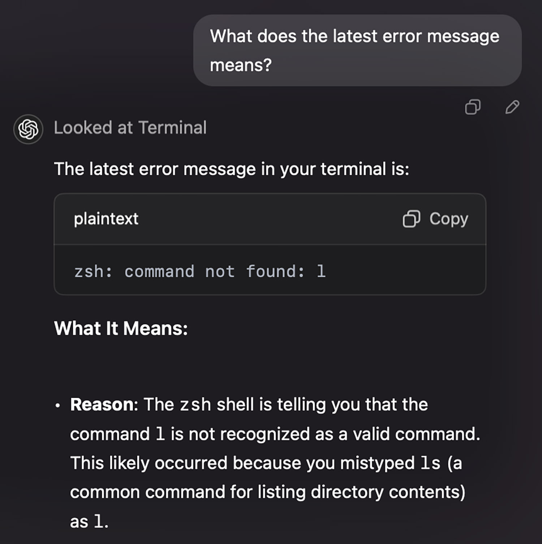
Task: Click the inline l after the word command
Action: click(160, 434)
